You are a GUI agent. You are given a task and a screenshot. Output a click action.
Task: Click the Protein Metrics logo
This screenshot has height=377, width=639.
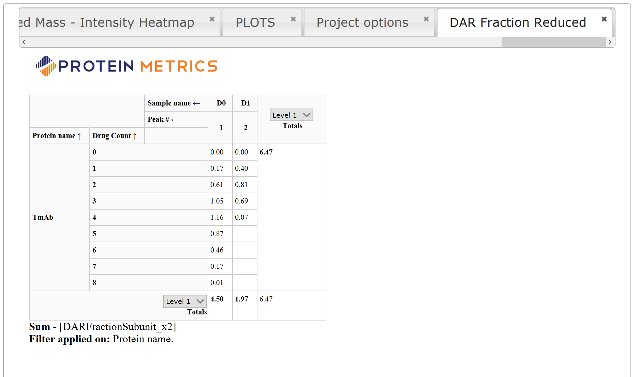(127, 66)
